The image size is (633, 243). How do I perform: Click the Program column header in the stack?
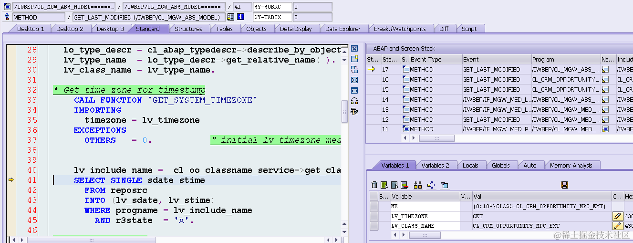coord(566,60)
